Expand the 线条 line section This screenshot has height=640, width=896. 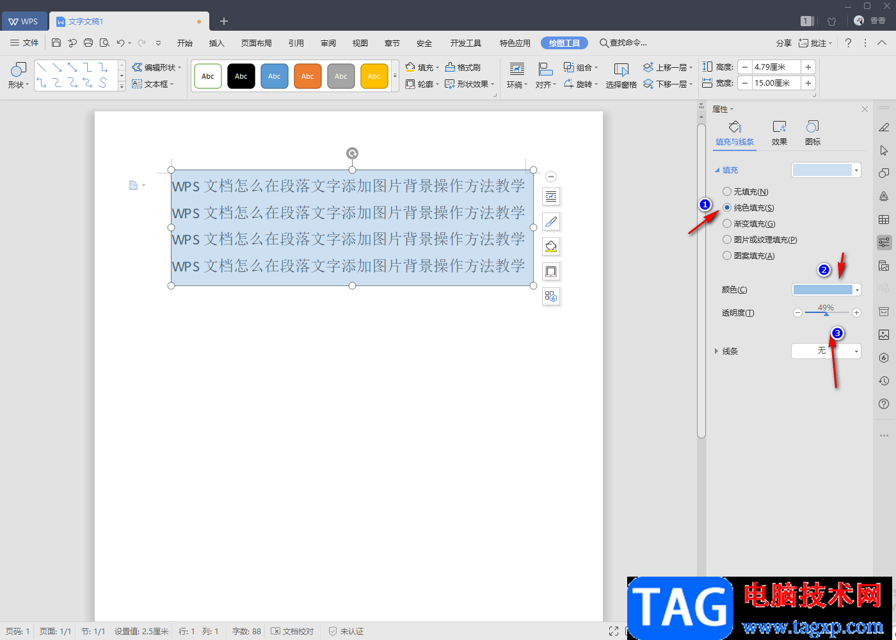point(716,351)
